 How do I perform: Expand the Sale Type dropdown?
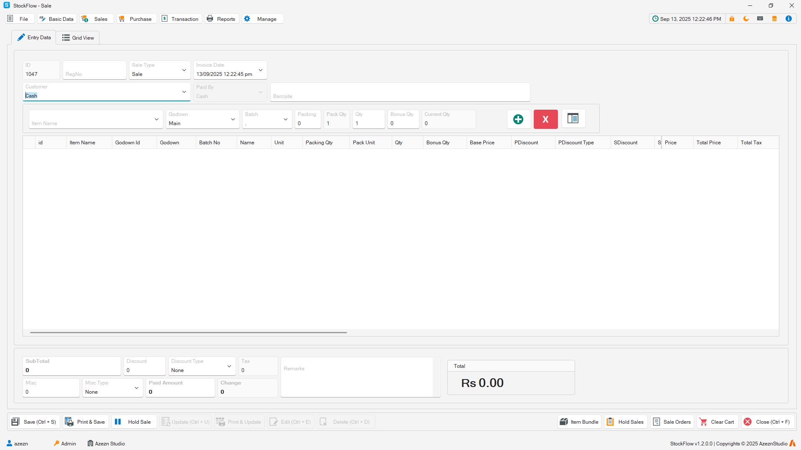tap(184, 70)
